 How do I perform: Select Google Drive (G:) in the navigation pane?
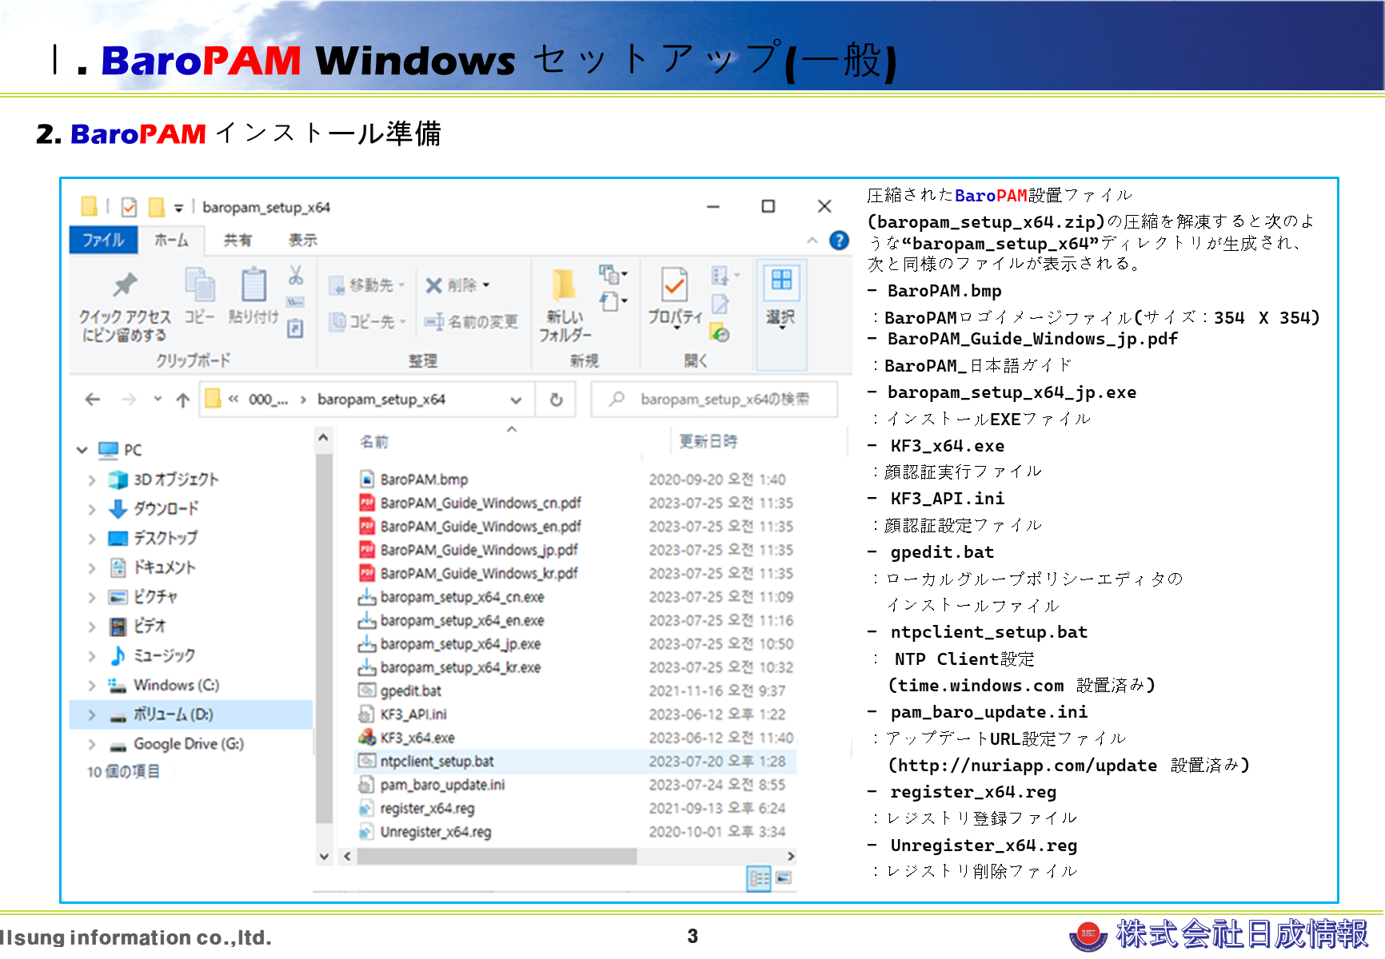[x=188, y=744]
